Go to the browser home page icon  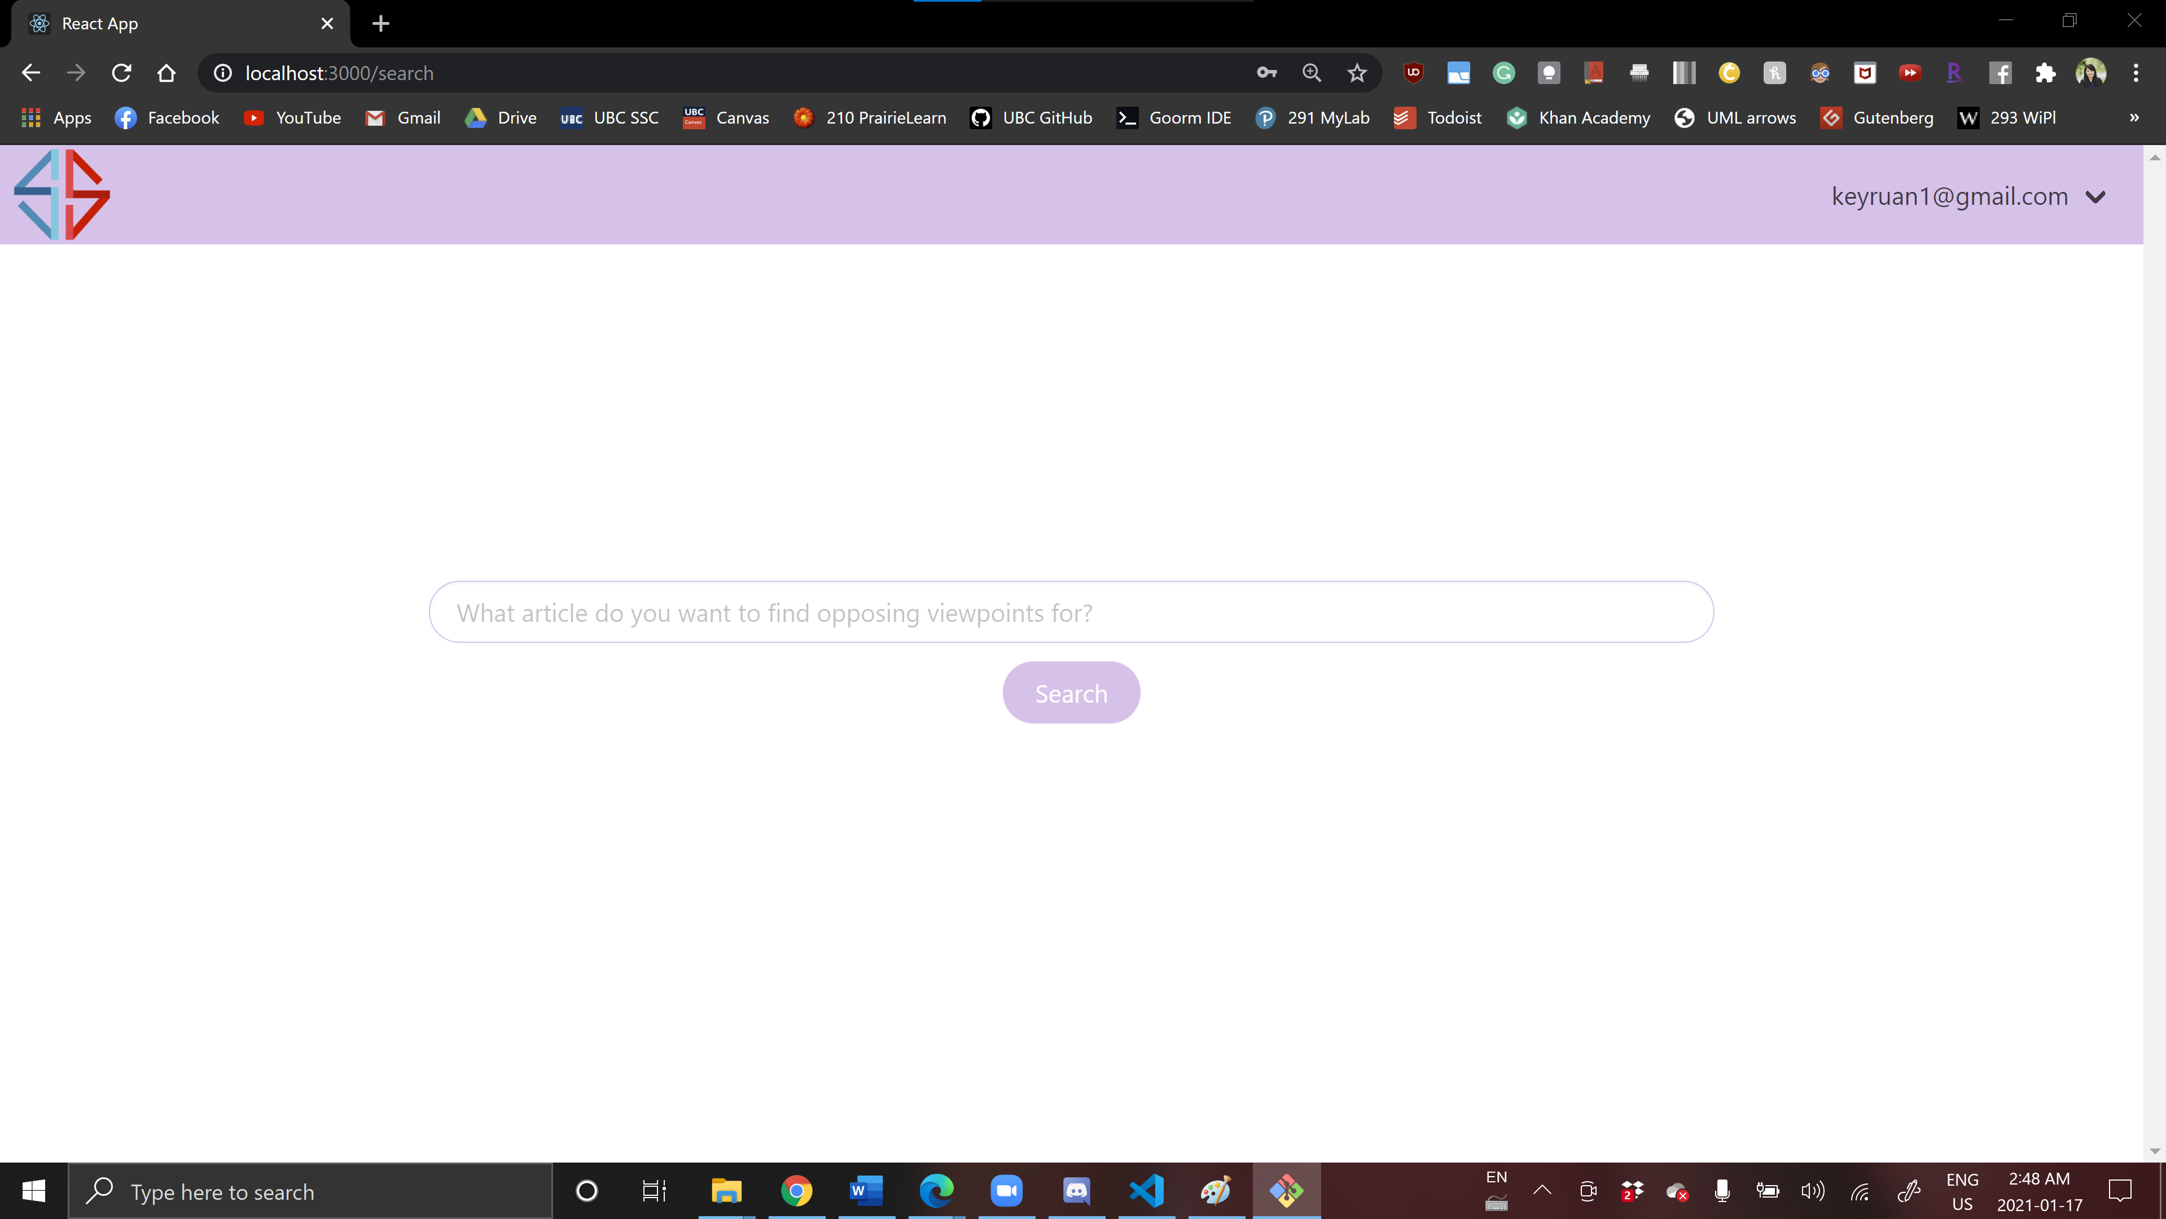(x=166, y=73)
